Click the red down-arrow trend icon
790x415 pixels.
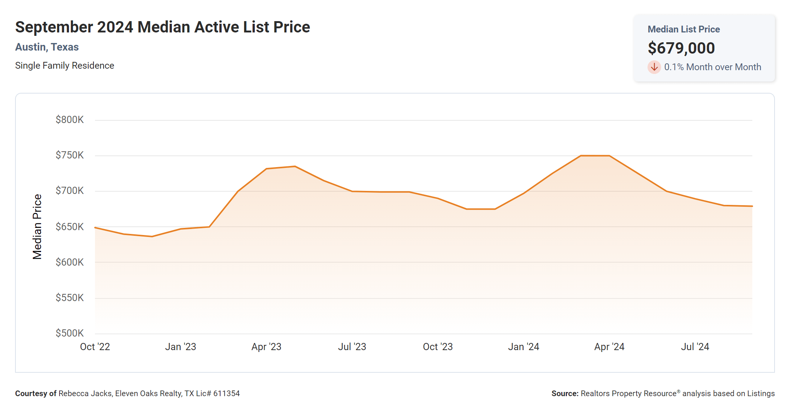[x=654, y=67]
